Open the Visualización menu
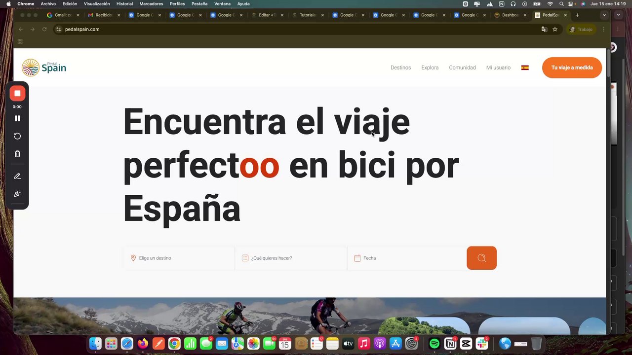The height and width of the screenshot is (355, 632). tap(97, 3)
